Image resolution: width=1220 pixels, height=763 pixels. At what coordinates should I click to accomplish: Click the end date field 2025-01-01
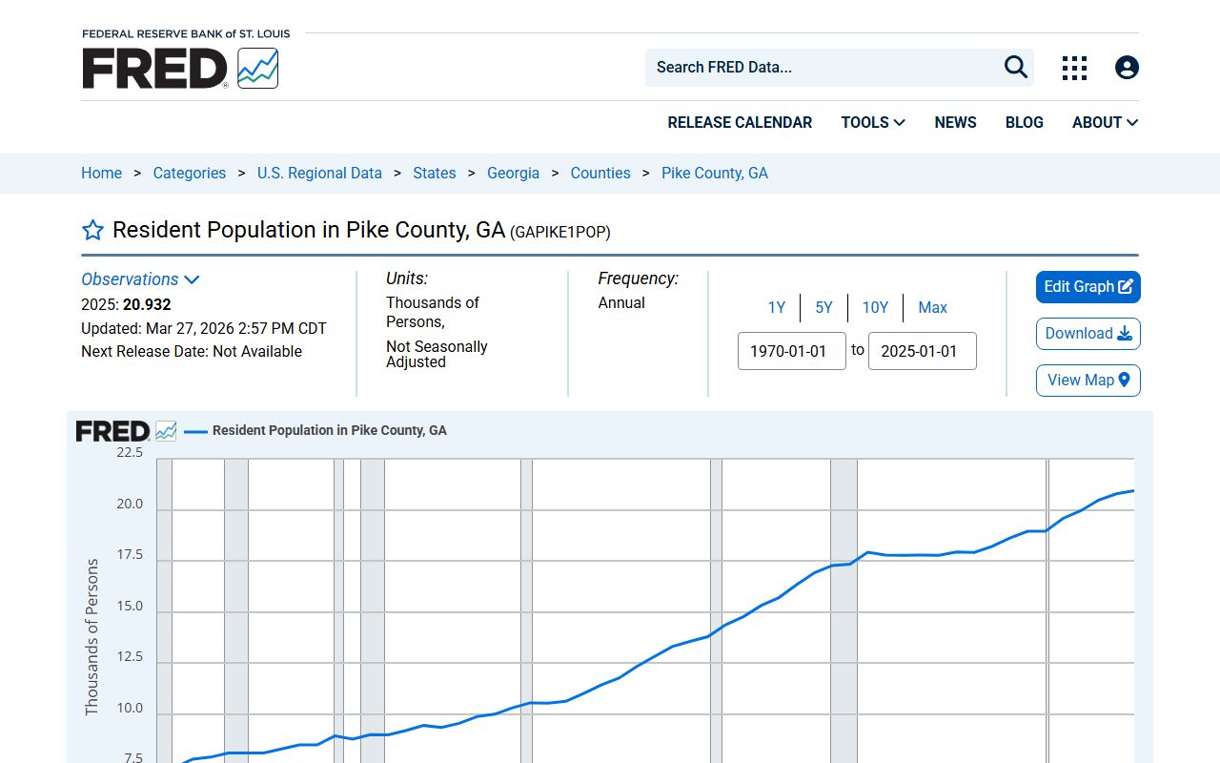pos(923,351)
